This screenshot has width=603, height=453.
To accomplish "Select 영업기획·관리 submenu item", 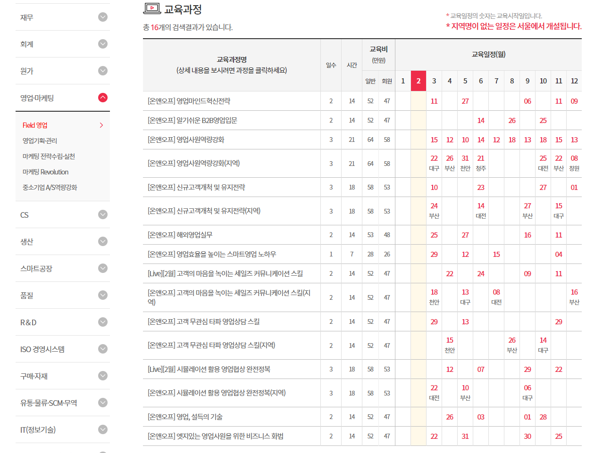I will pyautogui.click(x=40, y=140).
